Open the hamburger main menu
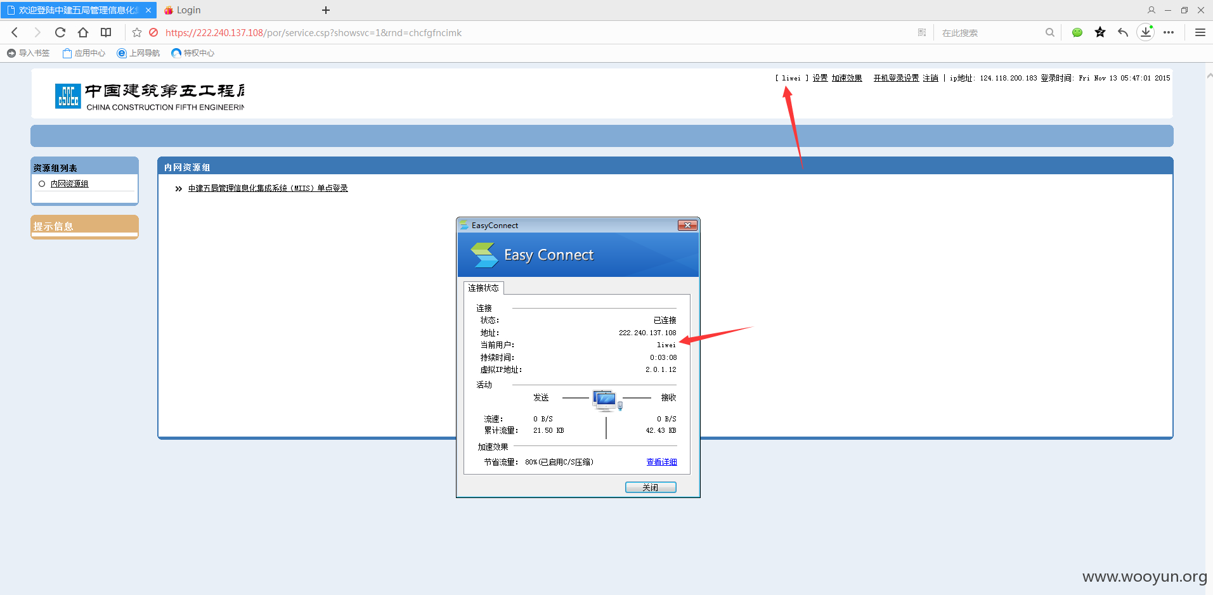 1200,32
